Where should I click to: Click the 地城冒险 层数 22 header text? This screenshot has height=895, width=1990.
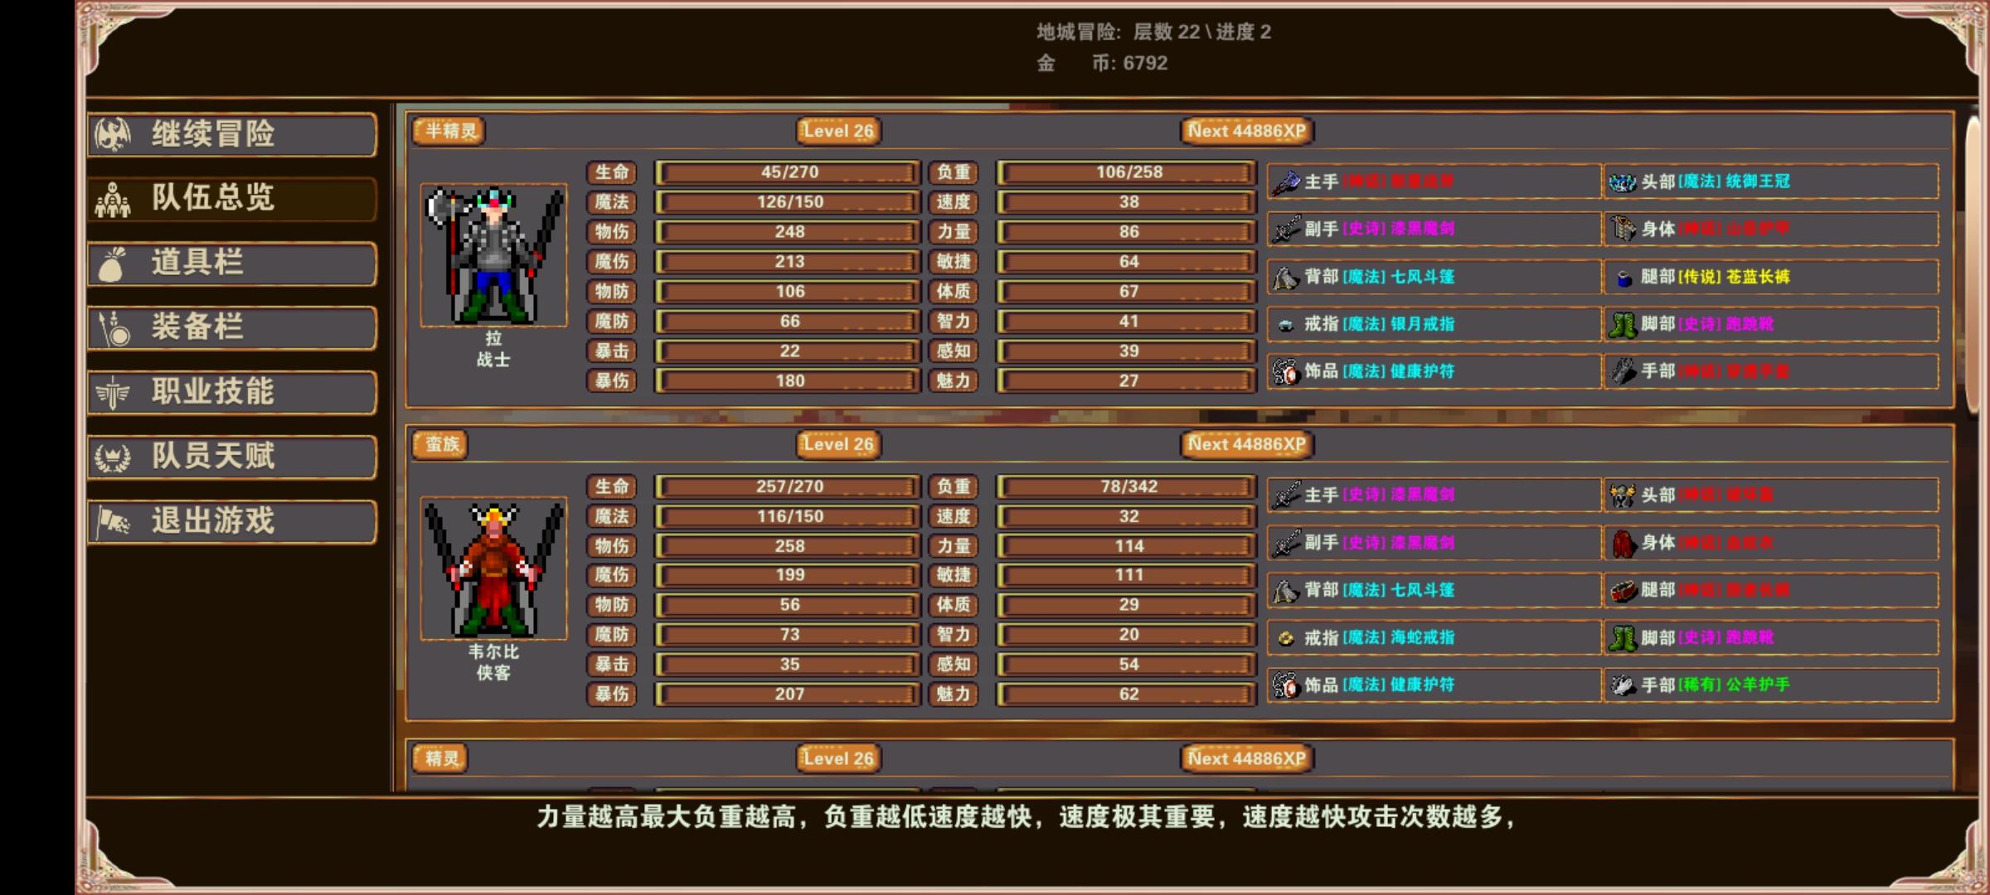tap(1153, 31)
